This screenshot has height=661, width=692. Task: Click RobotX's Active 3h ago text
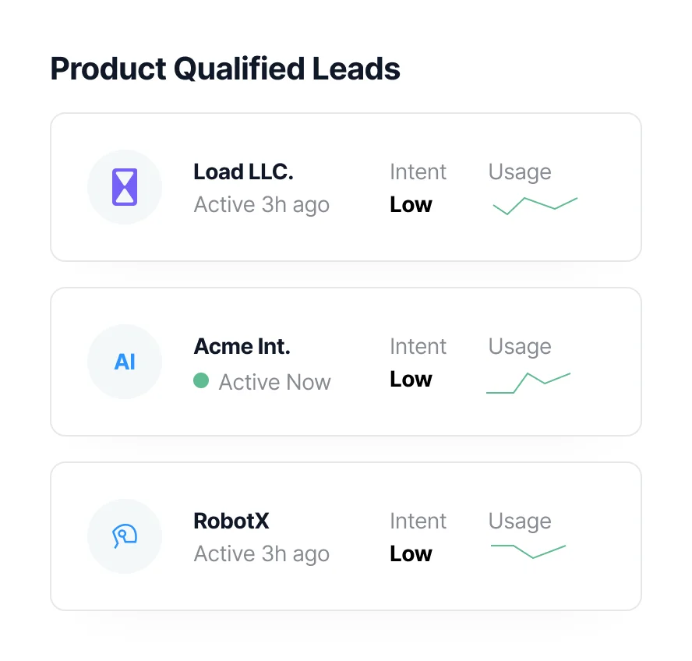click(262, 554)
